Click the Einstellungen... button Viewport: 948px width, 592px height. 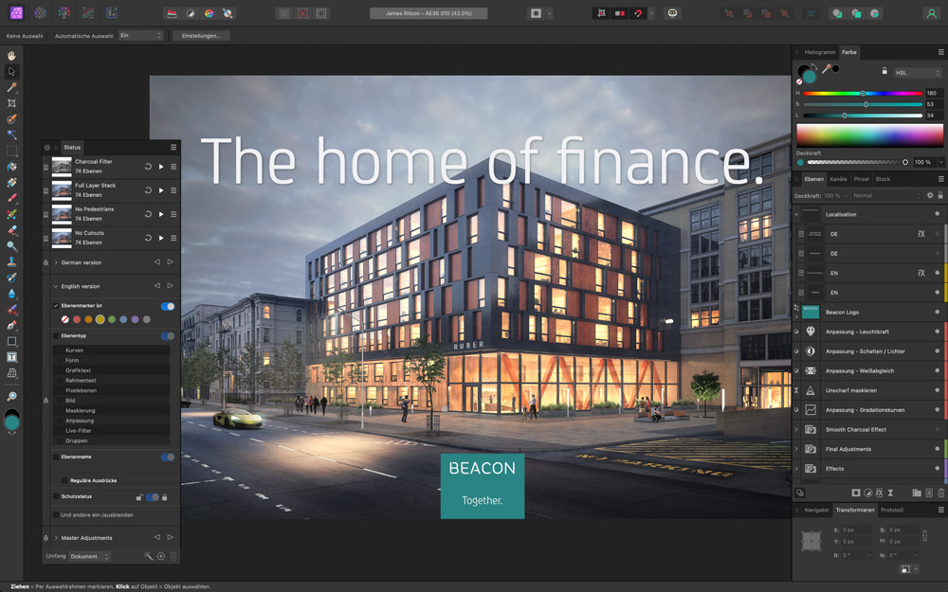pos(201,36)
